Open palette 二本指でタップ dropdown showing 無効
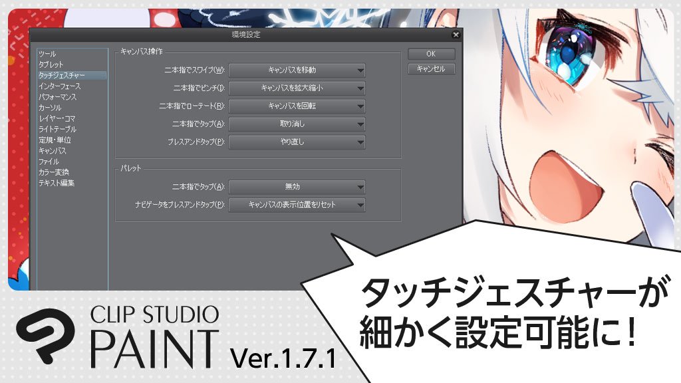The image size is (681, 383). 297,187
